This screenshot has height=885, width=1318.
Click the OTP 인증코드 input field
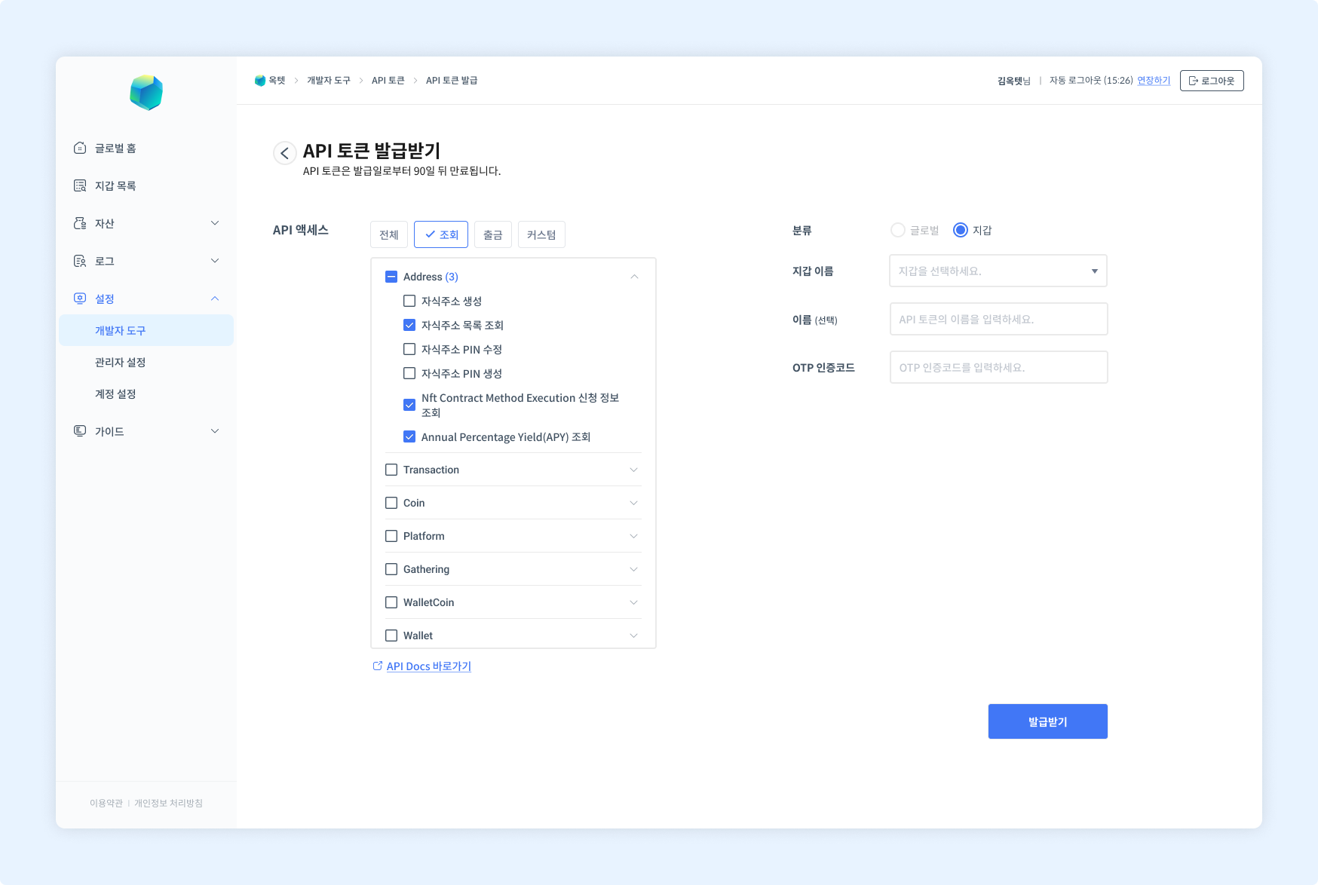pos(999,367)
